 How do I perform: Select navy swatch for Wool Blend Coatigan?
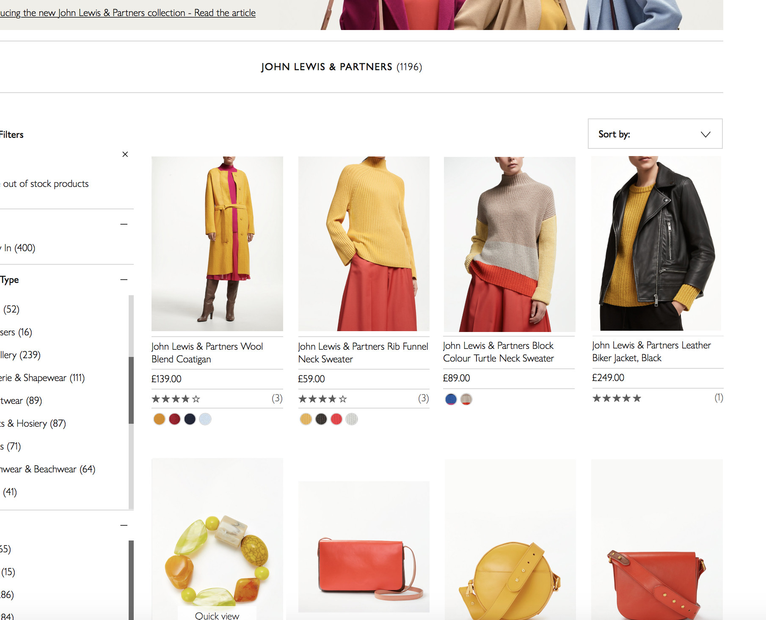190,419
